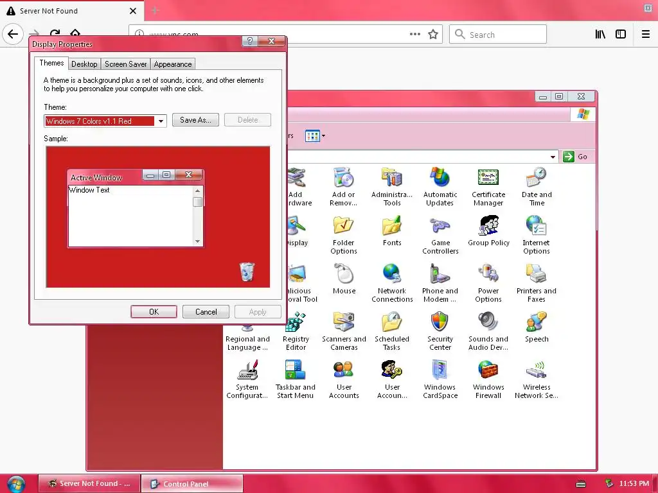Open Windows Firewall icon
658x493 pixels.
point(488,379)
